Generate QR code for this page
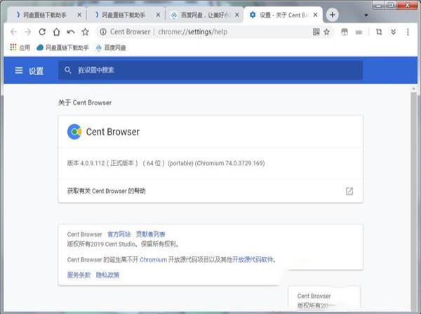 click(x=316, y=32)
